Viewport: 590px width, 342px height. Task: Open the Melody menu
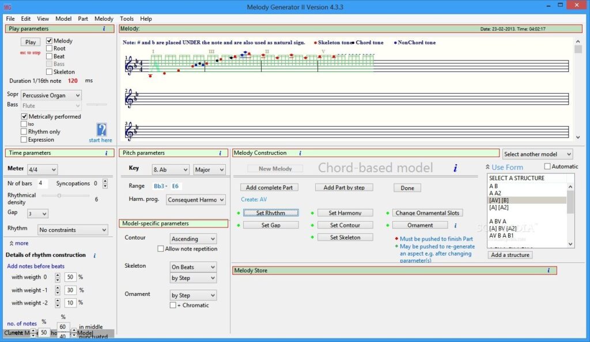pos(104,18)
